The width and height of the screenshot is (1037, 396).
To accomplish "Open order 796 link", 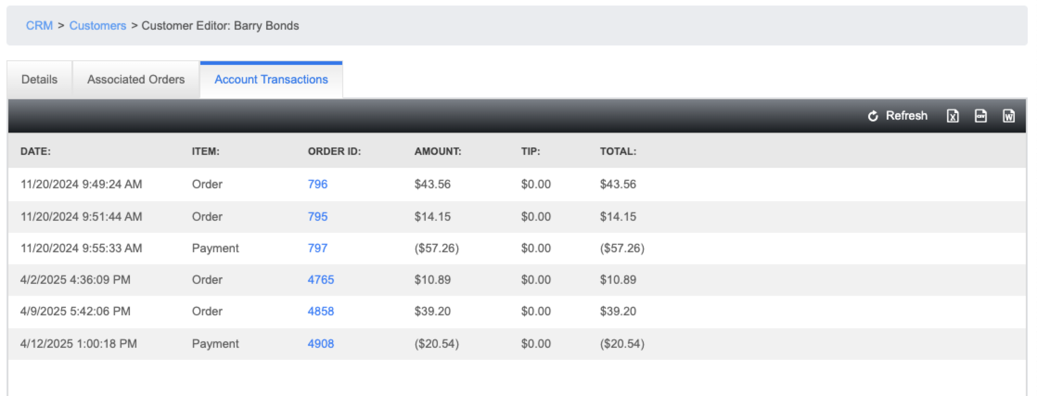I will click(318, 184).
